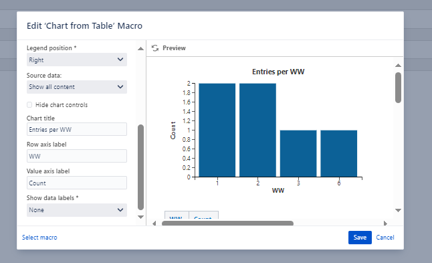Click the Chart title input field

pos(77,129)
